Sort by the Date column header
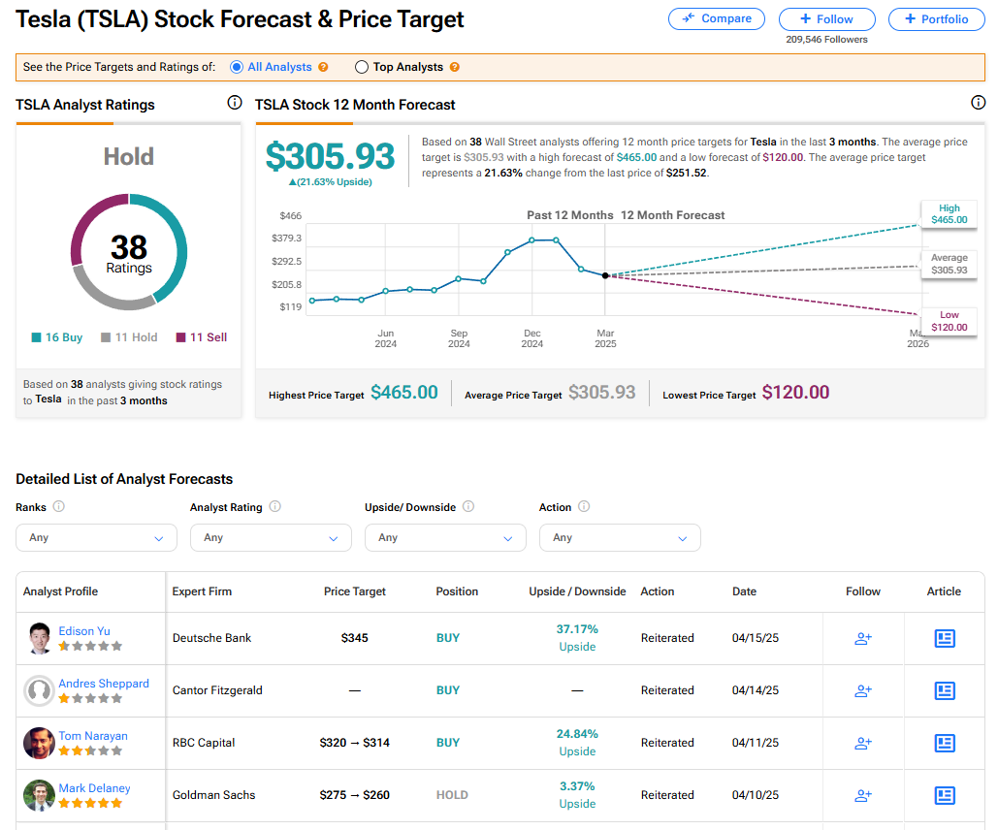 click(744, 591)
